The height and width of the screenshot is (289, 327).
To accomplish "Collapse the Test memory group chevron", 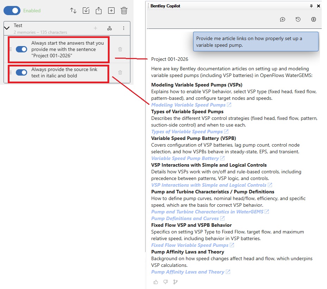I will 7,28.
